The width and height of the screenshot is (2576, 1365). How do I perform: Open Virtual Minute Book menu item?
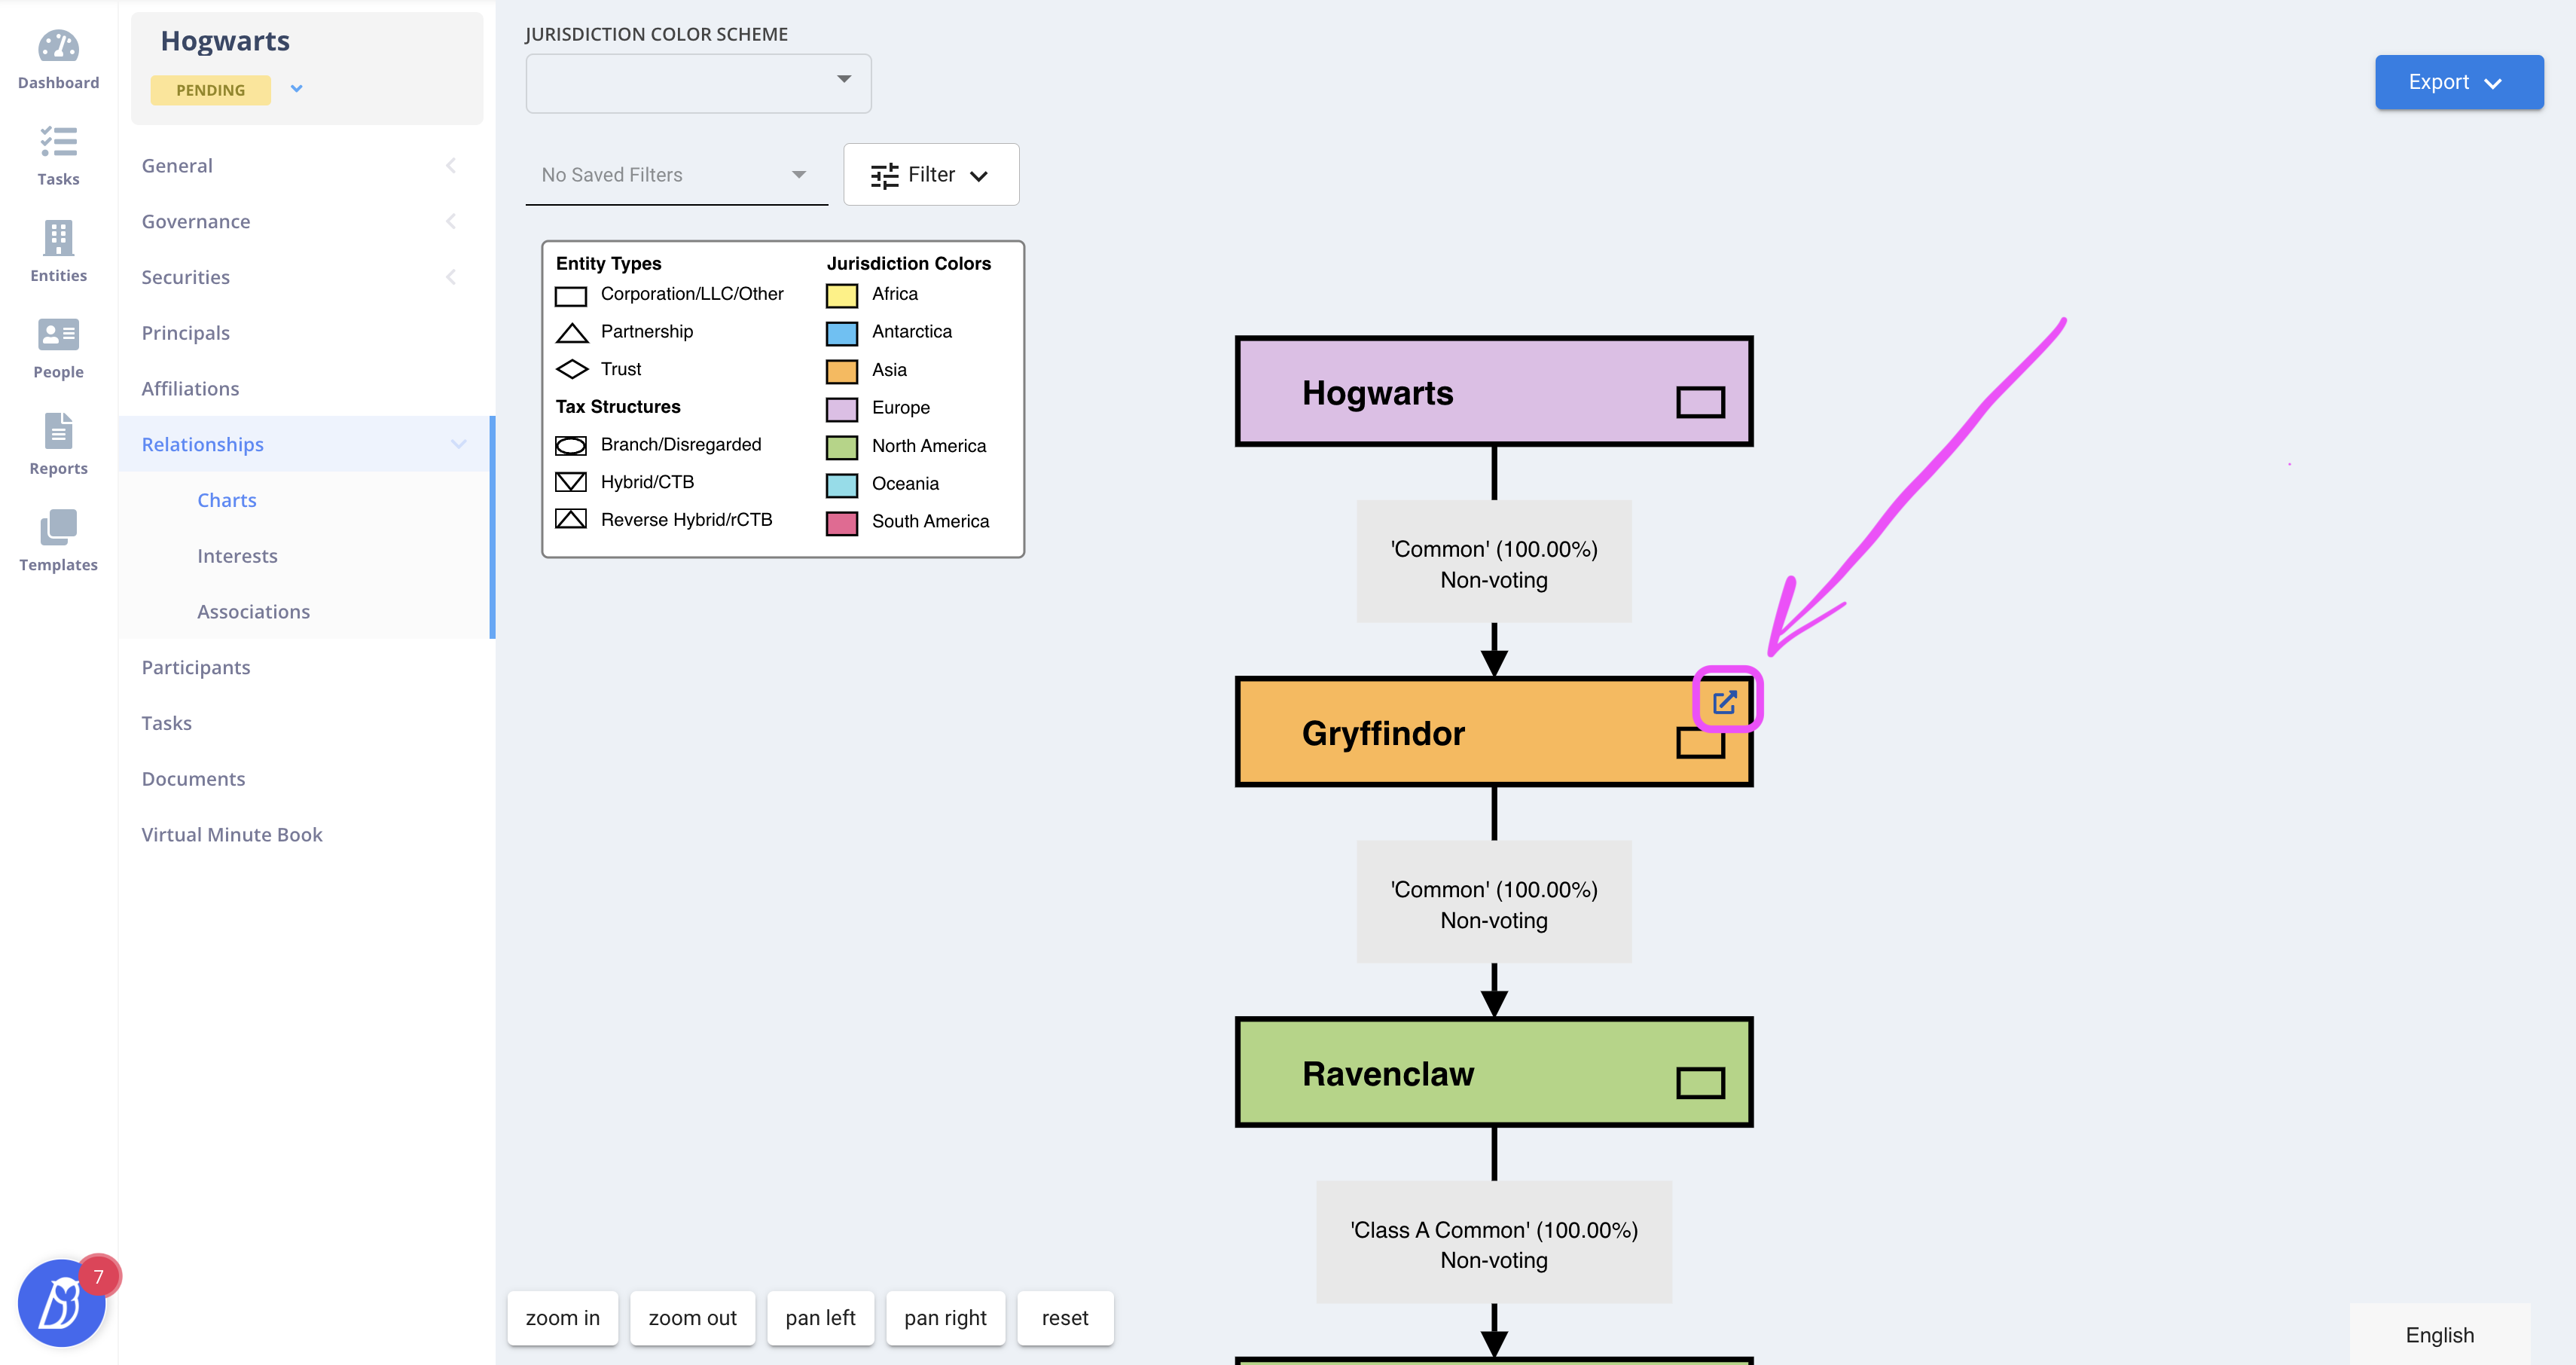(232, 835)
